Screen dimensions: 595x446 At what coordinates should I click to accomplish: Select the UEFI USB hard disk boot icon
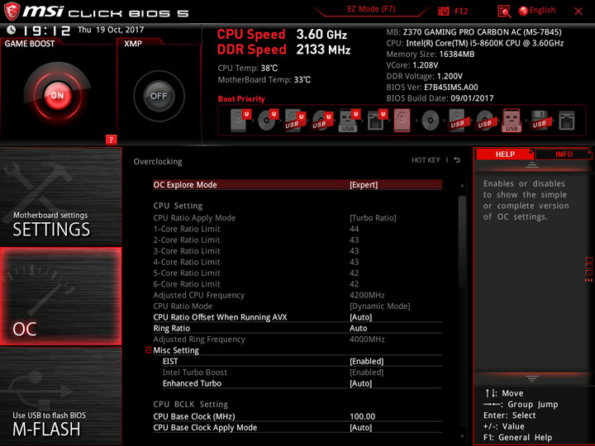(x=295, y=121)
